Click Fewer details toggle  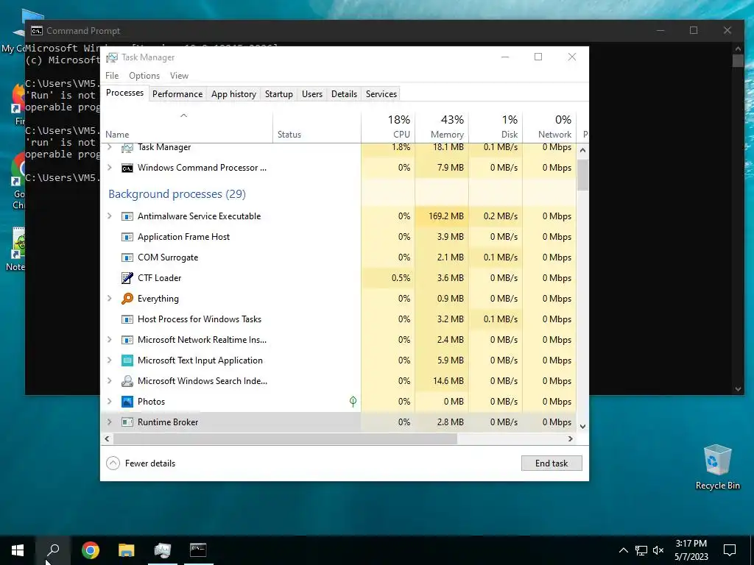[141, 463]
